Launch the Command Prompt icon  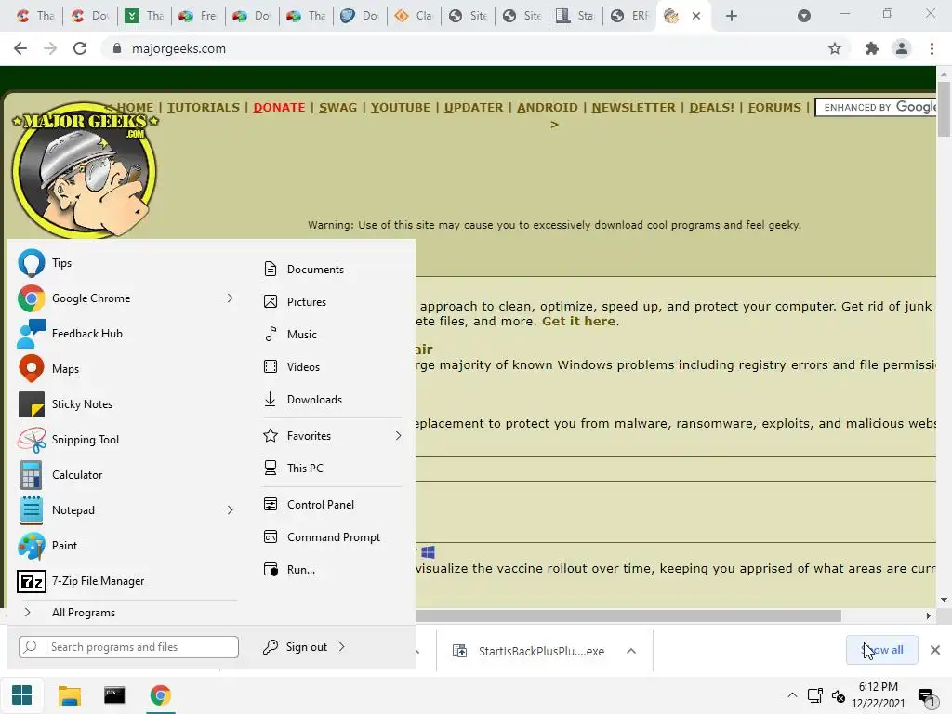(x=271, y=537)
